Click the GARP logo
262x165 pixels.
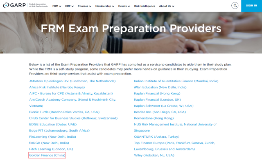click(25, 5)
